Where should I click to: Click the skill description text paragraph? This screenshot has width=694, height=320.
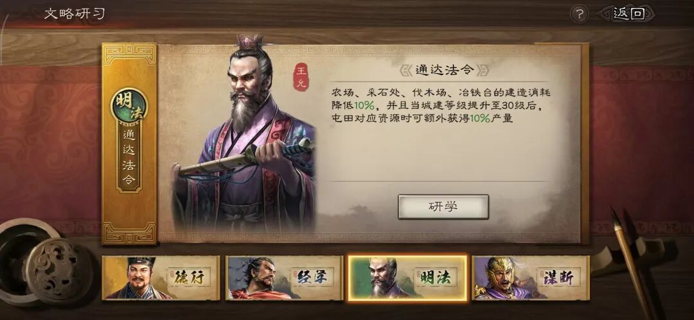tap(441, 105)
